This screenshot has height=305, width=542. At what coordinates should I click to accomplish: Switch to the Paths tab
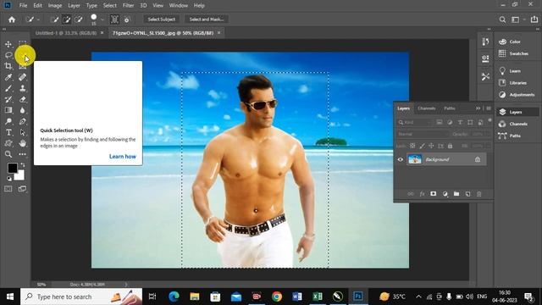coord(450,108)
